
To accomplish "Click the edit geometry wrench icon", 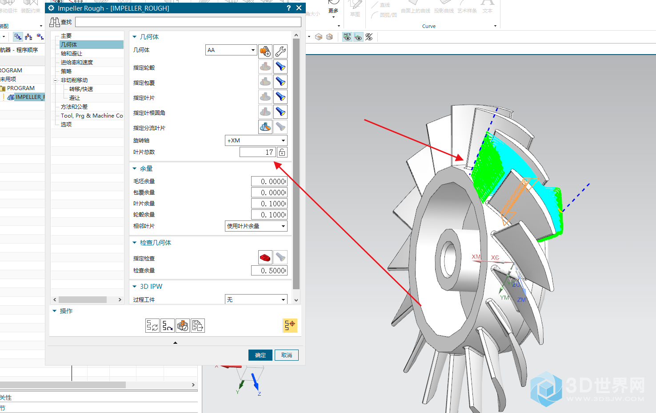I will (x=280, y=51).
